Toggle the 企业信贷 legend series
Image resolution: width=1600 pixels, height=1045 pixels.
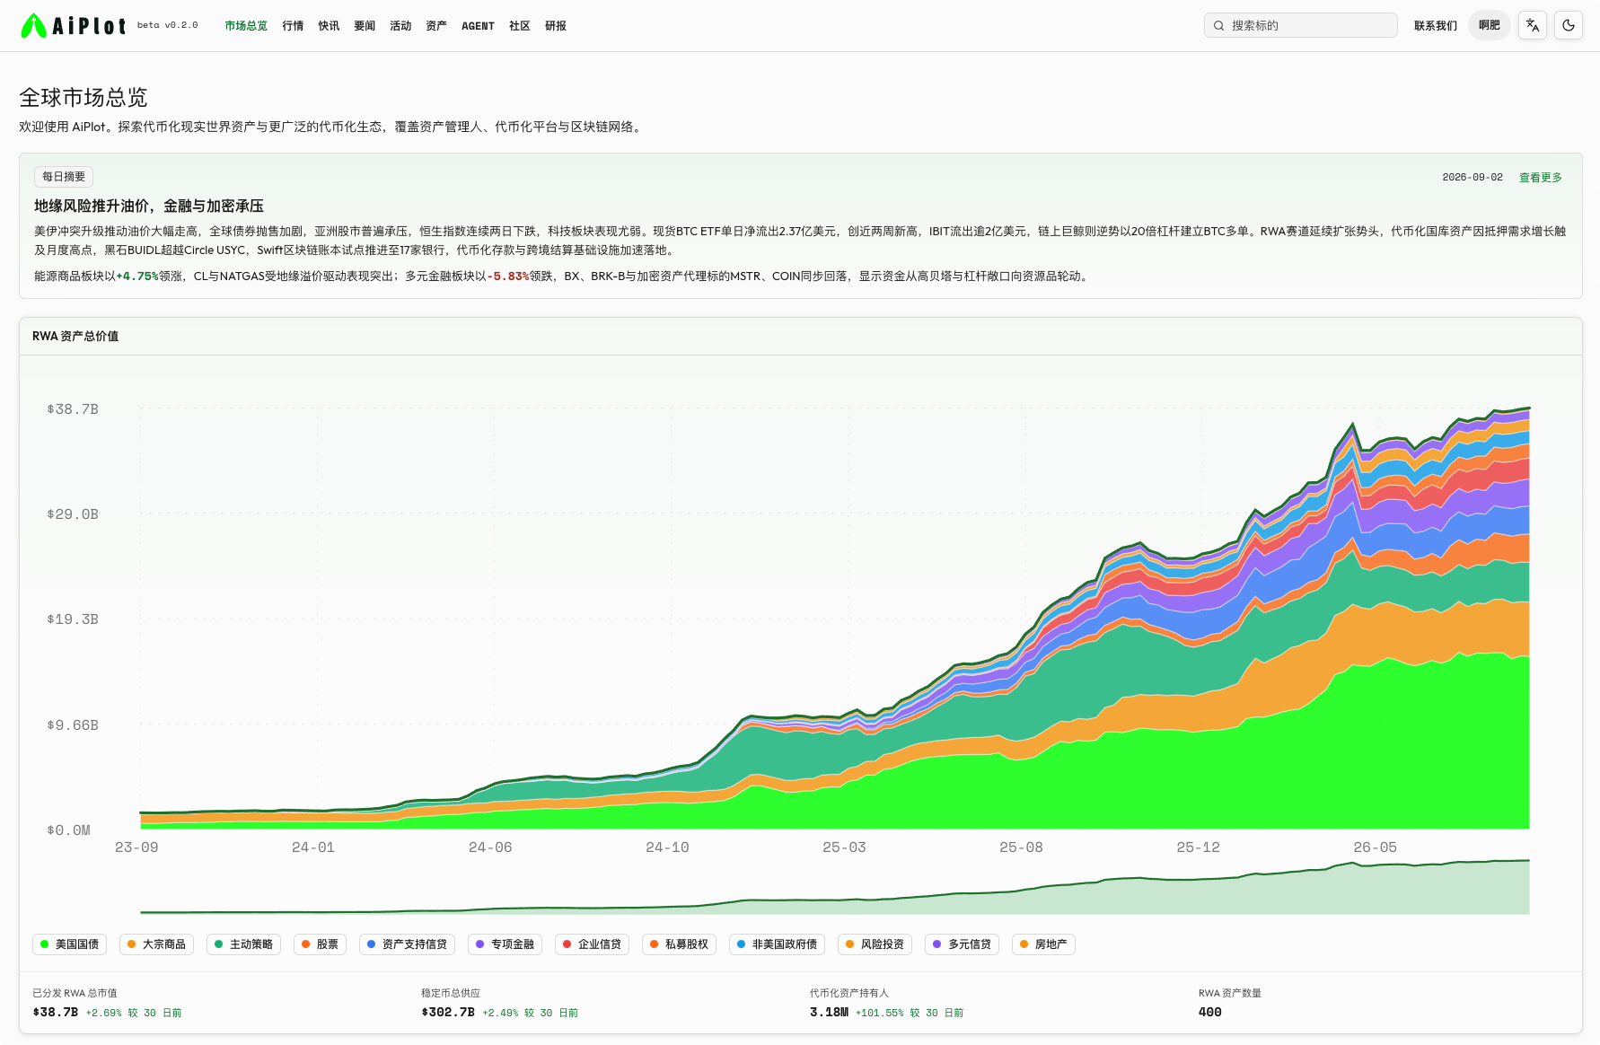(x=593, y=944)
